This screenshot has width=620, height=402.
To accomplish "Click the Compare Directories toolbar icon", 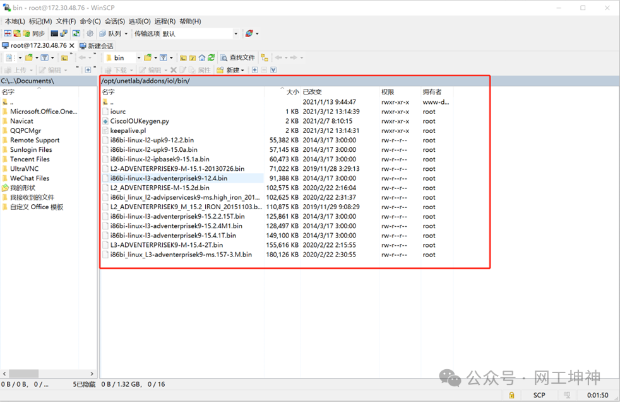I will pos(8,33).
